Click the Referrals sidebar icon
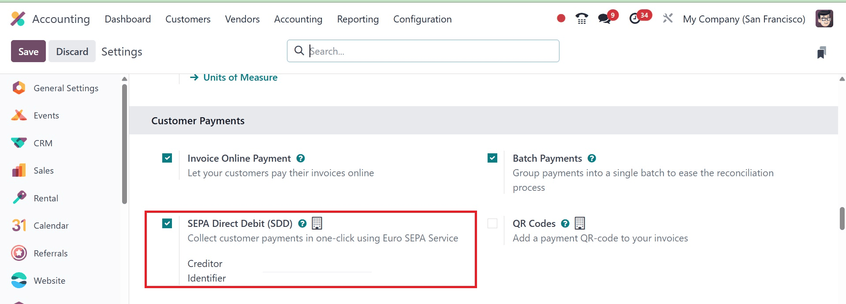 19,253
